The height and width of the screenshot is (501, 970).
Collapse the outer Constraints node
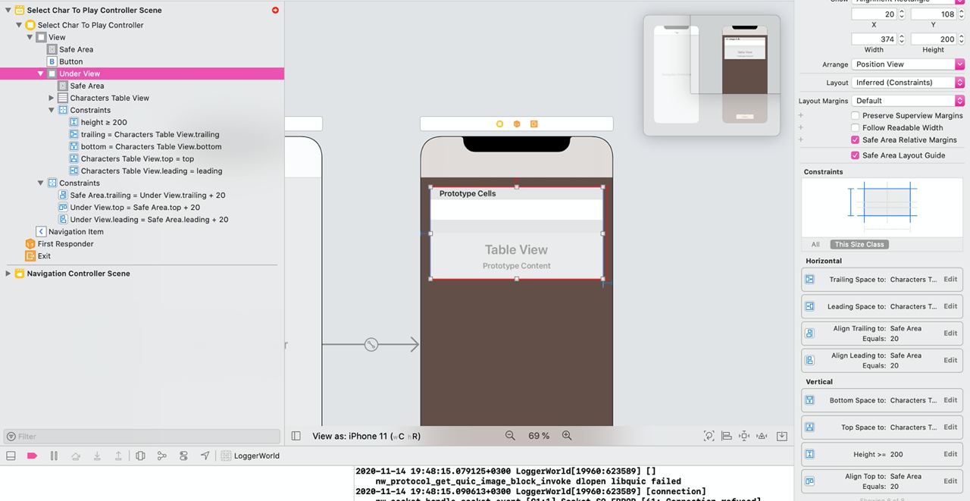point(40,183)
